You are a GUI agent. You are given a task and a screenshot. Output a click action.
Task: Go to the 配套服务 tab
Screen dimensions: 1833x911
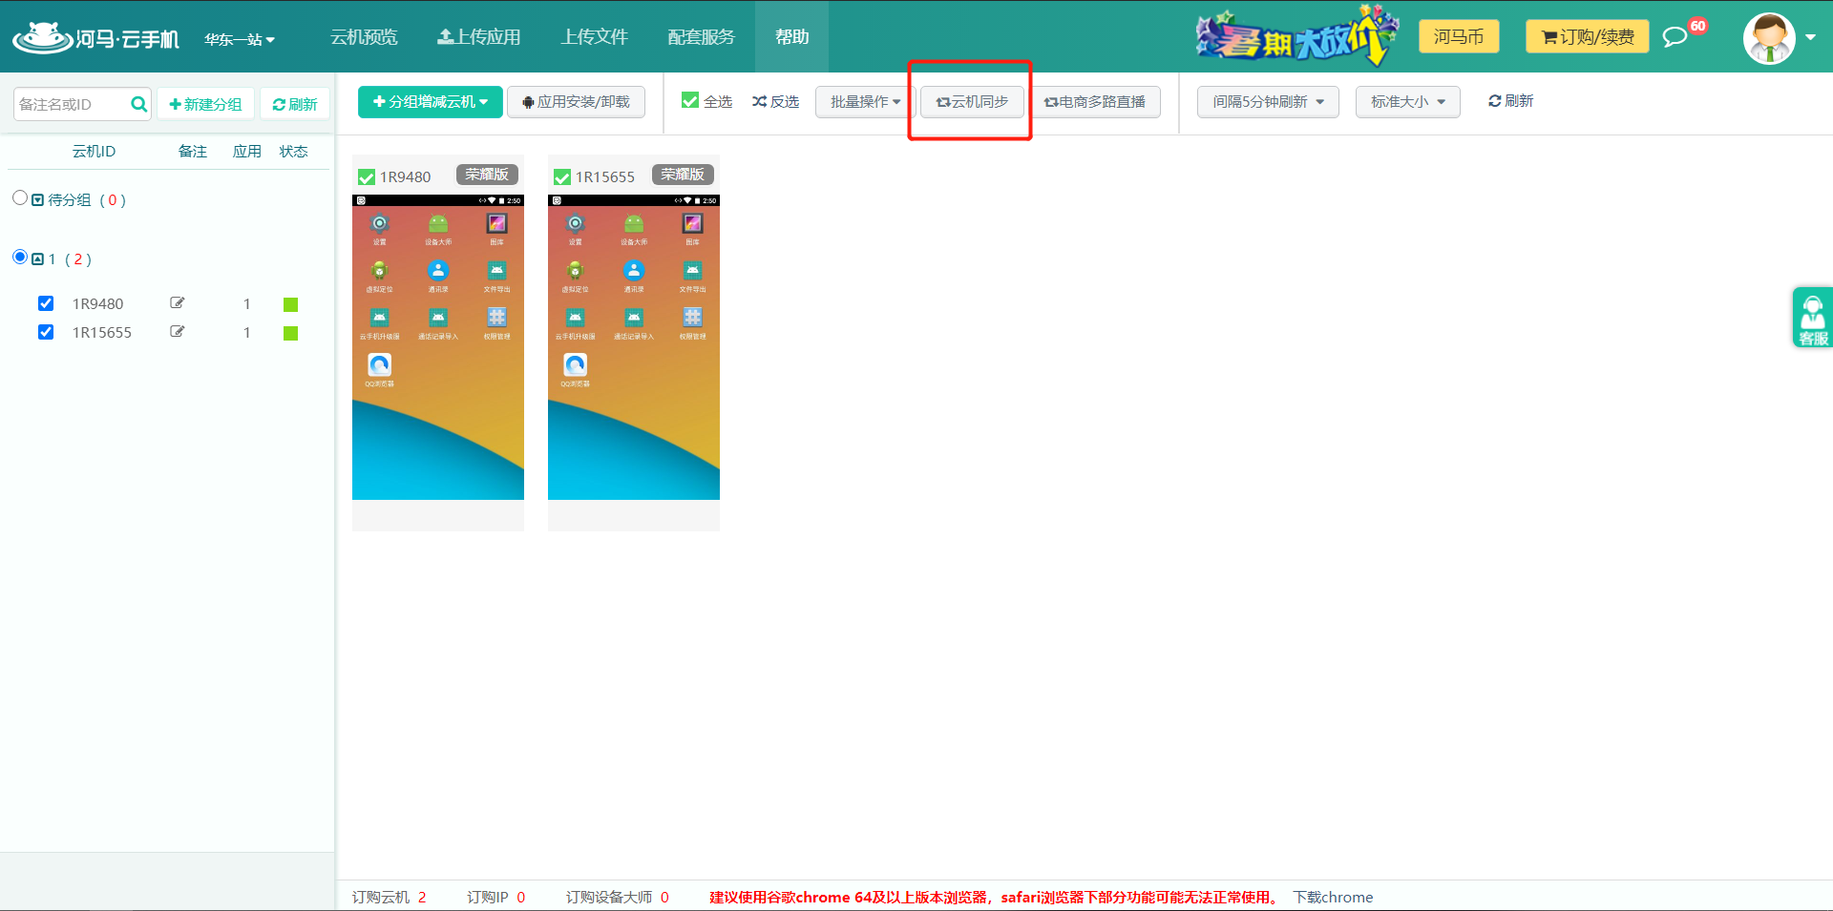702,37
